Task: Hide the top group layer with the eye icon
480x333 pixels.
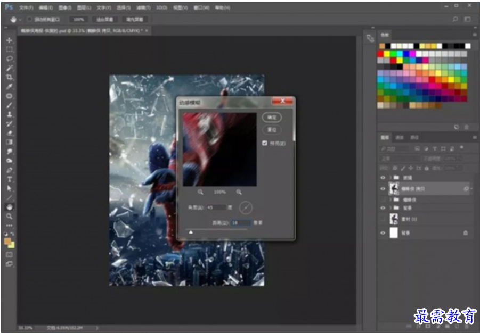Action: tap(383, 178)
